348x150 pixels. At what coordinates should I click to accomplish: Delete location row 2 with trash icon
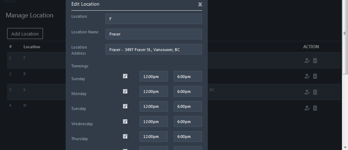pyautogui.click(x=315, y=76)
